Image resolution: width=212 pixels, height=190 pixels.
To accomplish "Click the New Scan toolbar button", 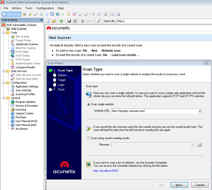I will (x=11, y=14).
